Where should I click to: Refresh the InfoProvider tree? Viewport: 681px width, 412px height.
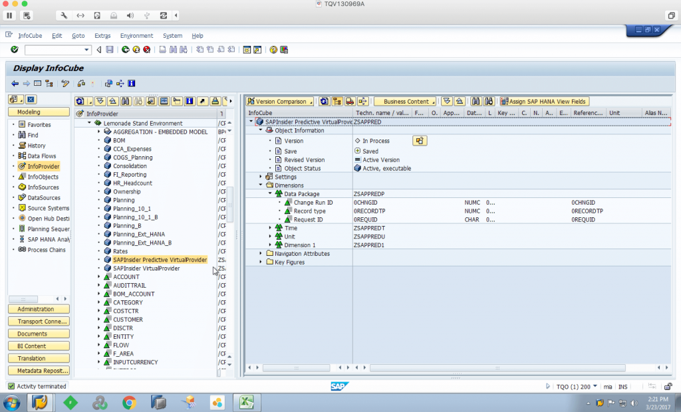[80, 101]
